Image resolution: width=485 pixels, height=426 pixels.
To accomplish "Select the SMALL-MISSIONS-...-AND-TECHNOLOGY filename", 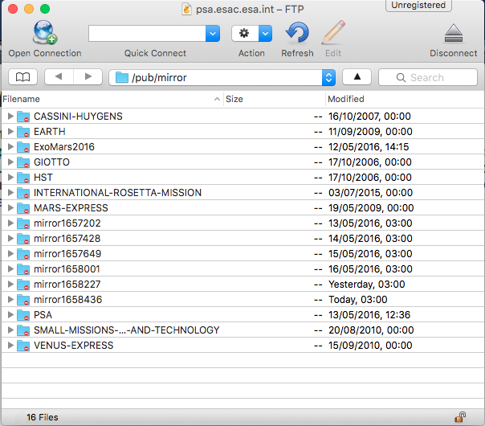I will (127, 330).
